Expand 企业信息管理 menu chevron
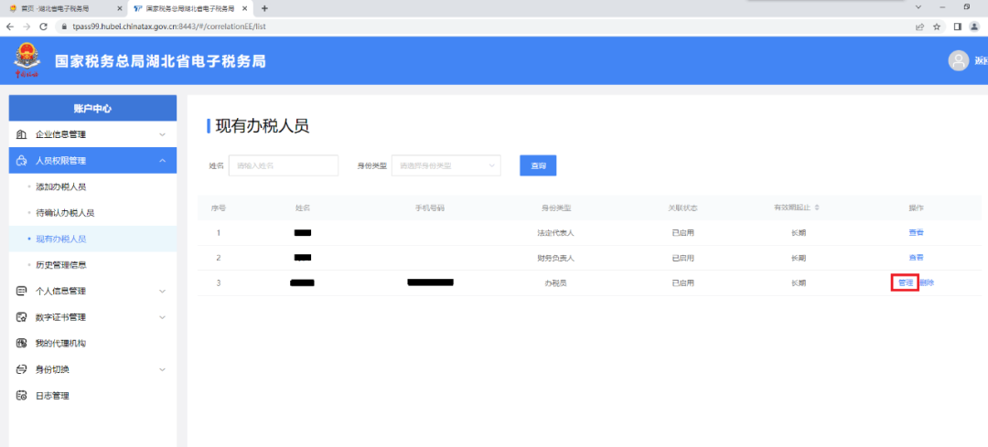This screenshot has height=447, width=988. click(x=163, y=134)
